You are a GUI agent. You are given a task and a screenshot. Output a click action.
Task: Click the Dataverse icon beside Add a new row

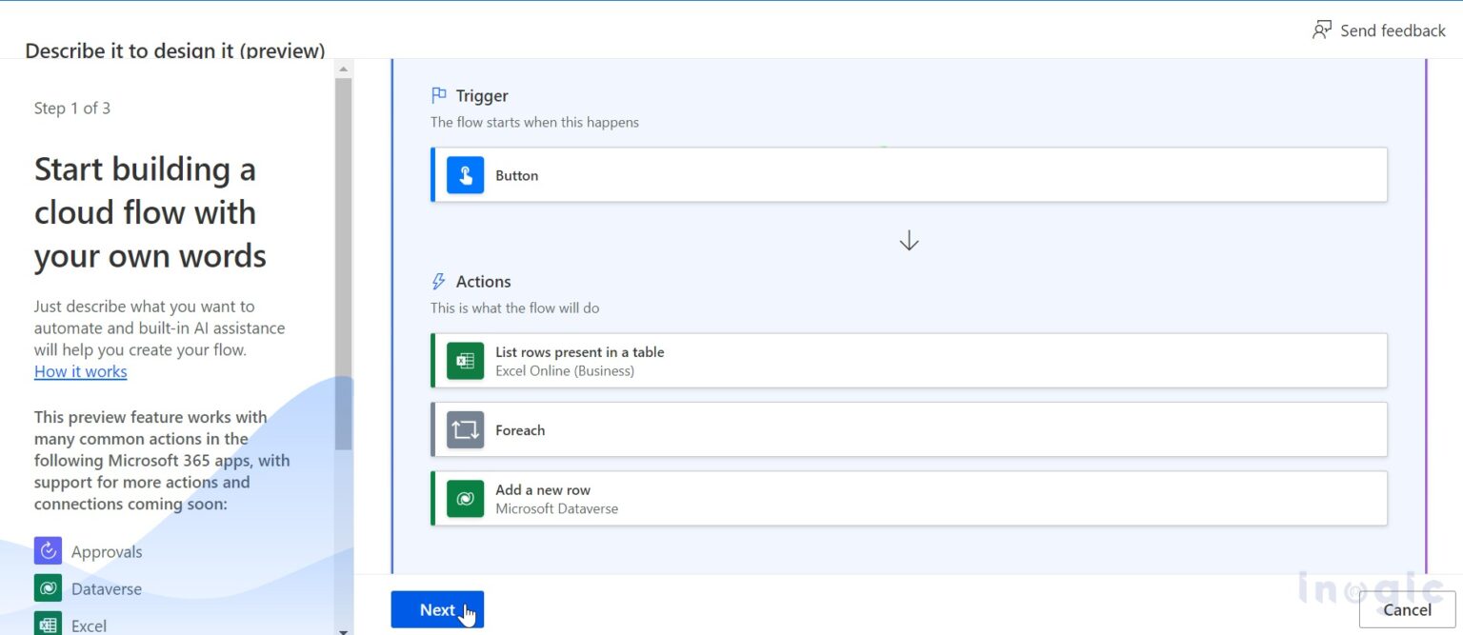click(465, 499)
